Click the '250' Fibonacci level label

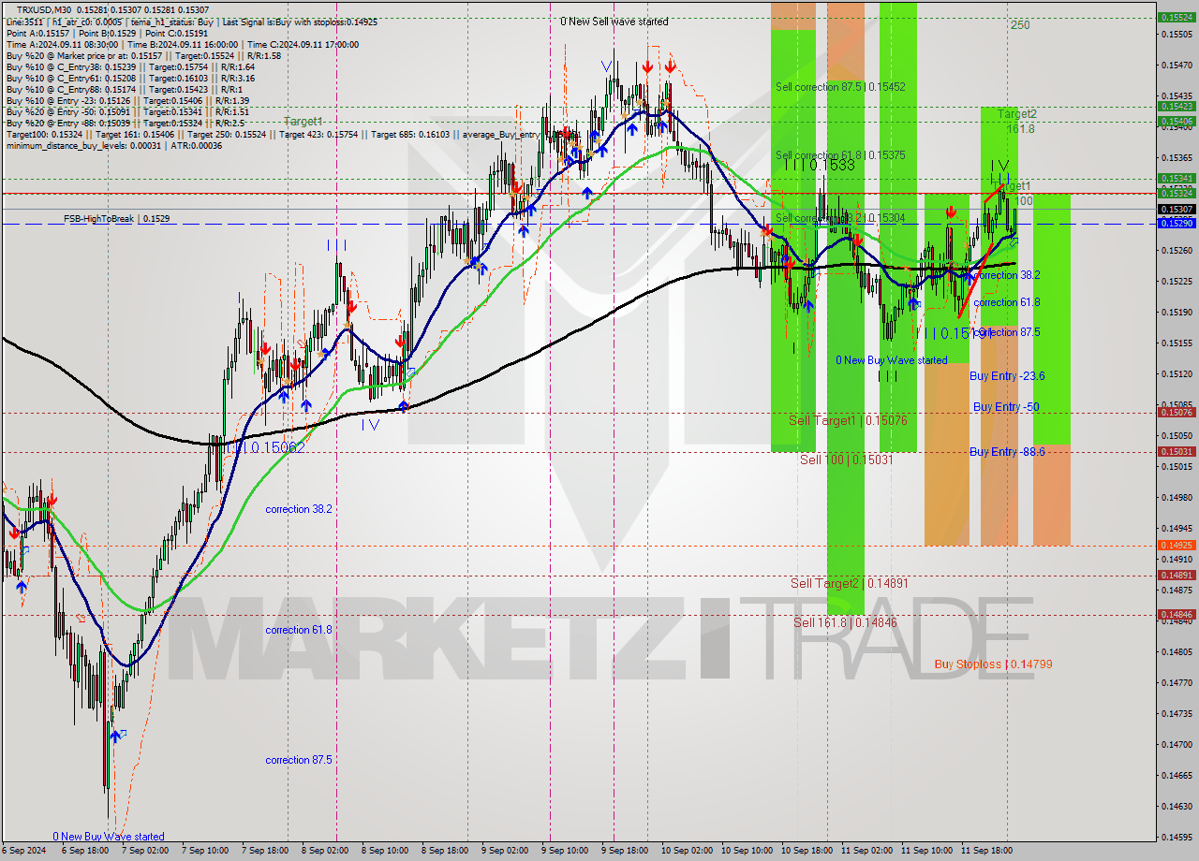(x=1020, y=25)
